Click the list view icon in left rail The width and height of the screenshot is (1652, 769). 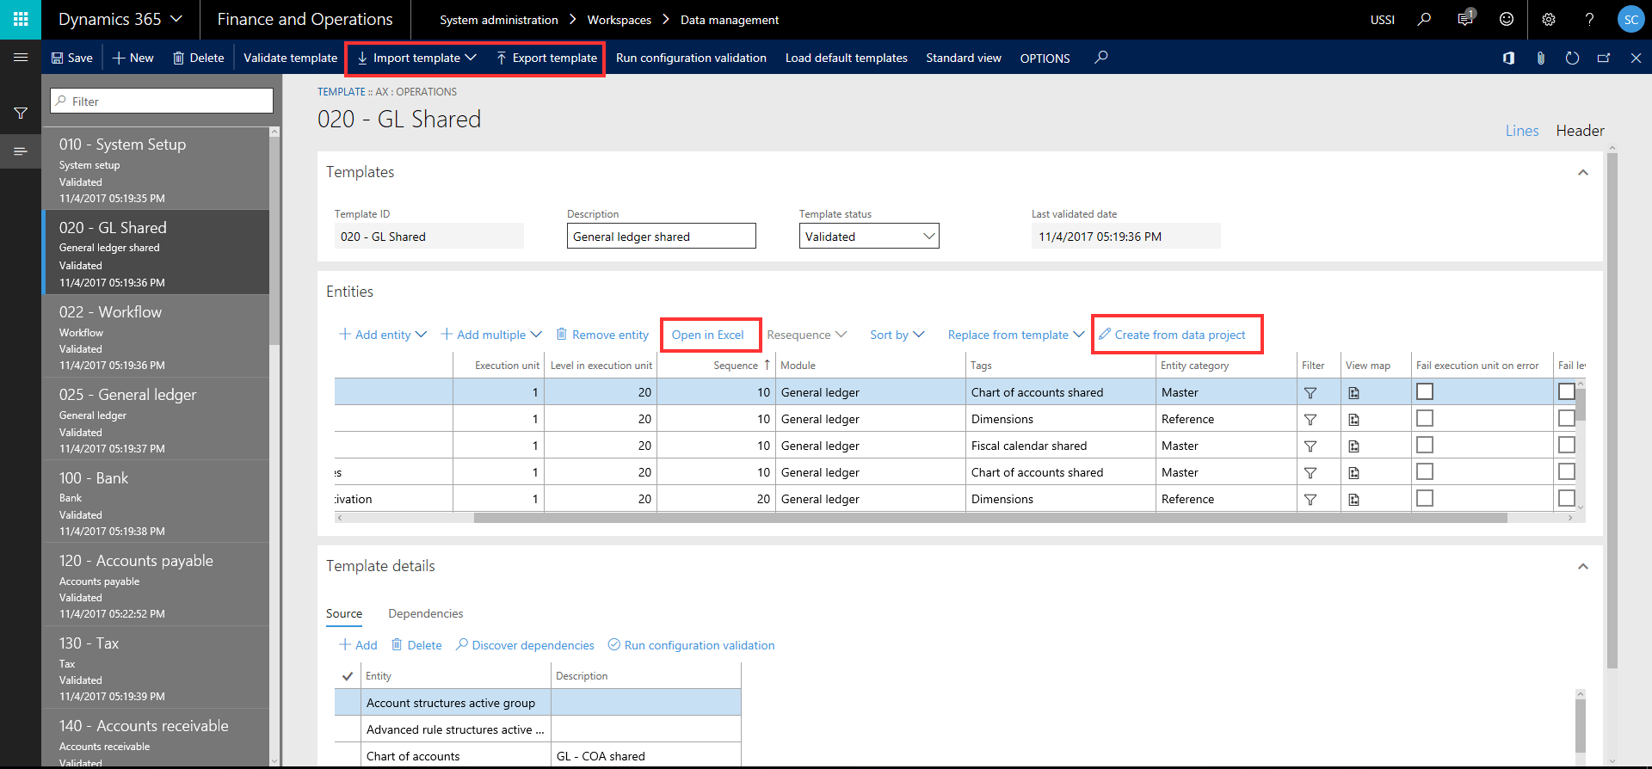(x=21, y=151)
